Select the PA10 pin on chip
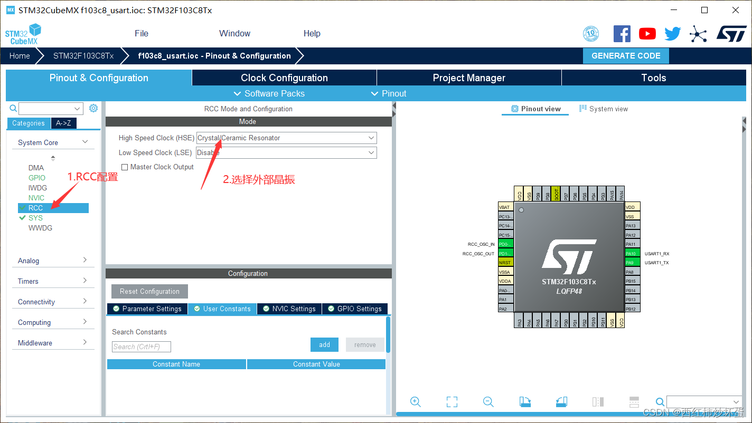This screenshot has height=423, width=752. pyautogui.click(x=632, y=254)
